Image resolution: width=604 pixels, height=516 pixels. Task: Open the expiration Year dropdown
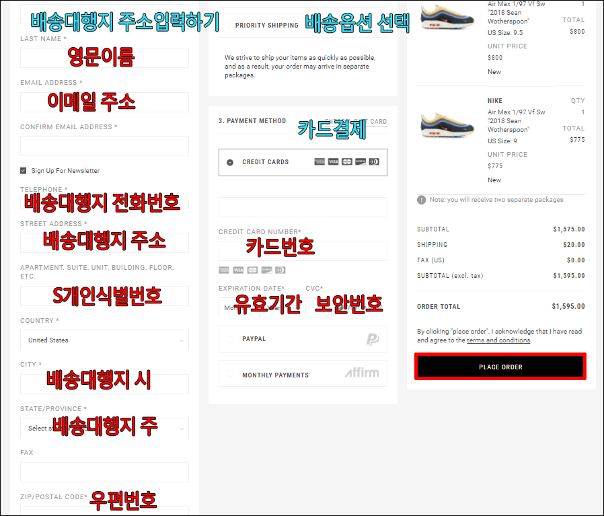(280, 307)
